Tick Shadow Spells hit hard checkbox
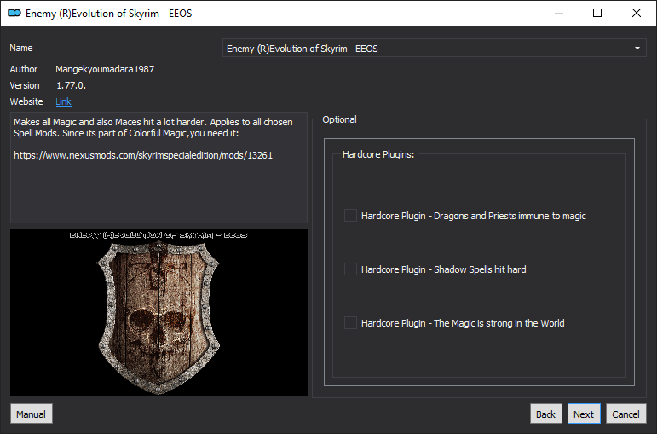 (350, 269)
